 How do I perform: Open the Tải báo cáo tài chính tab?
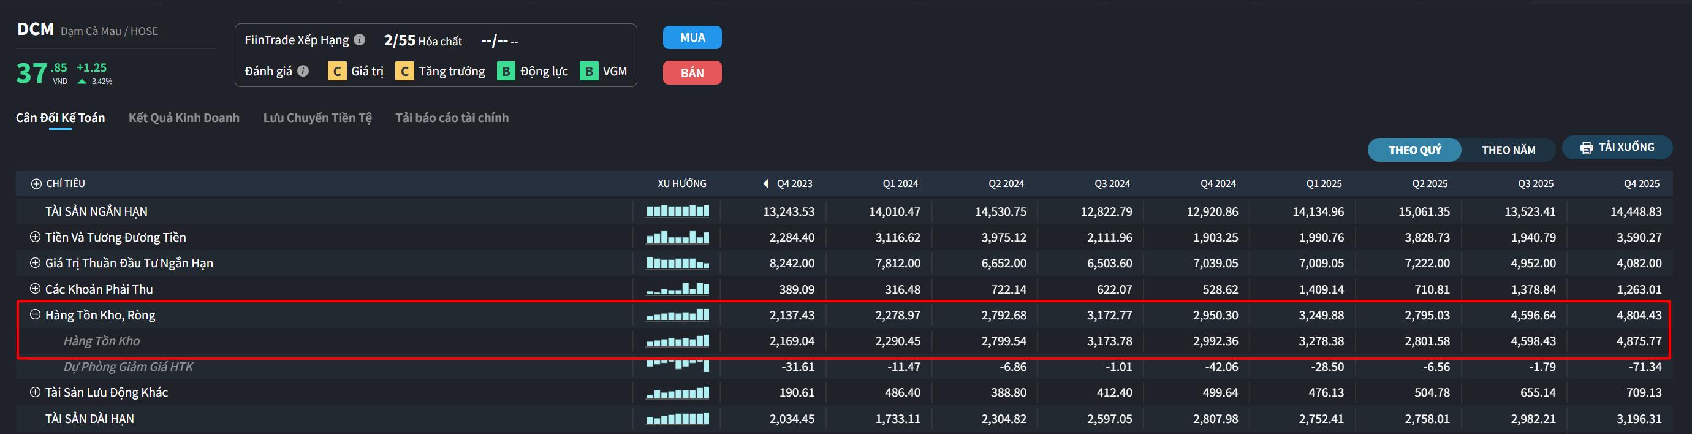[452, 118]
